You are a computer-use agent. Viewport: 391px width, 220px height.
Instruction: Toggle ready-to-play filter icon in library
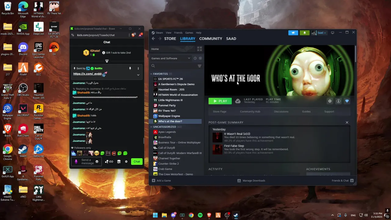tap(200, 58)
